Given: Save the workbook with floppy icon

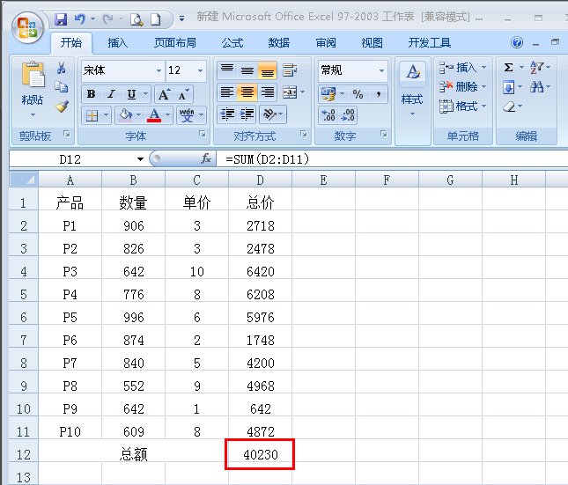Looking at the screenshot, I should [x=61, y=18].
